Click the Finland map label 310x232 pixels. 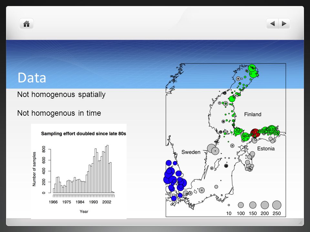253,114
